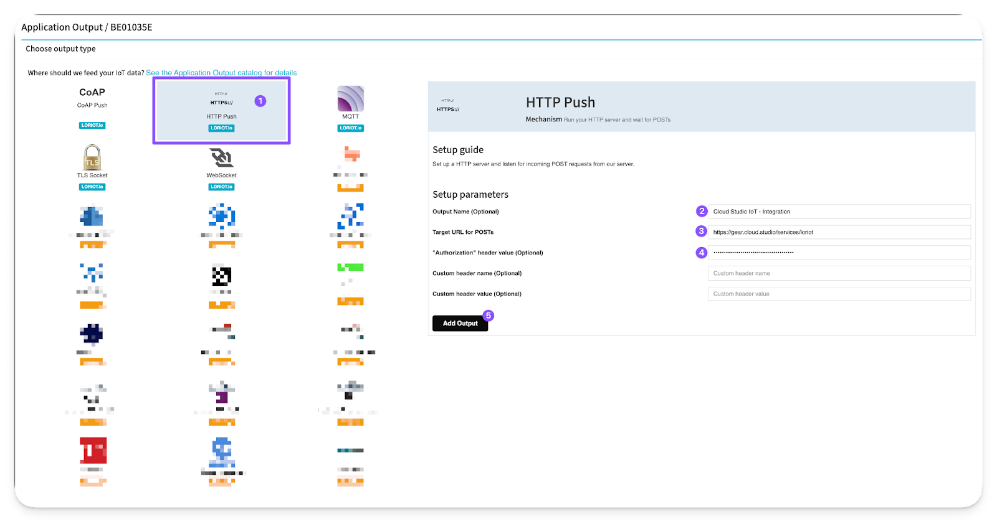Focus the Output Name field
The width and height of the screenshot is (997, 522).
[x=839, y=212]
